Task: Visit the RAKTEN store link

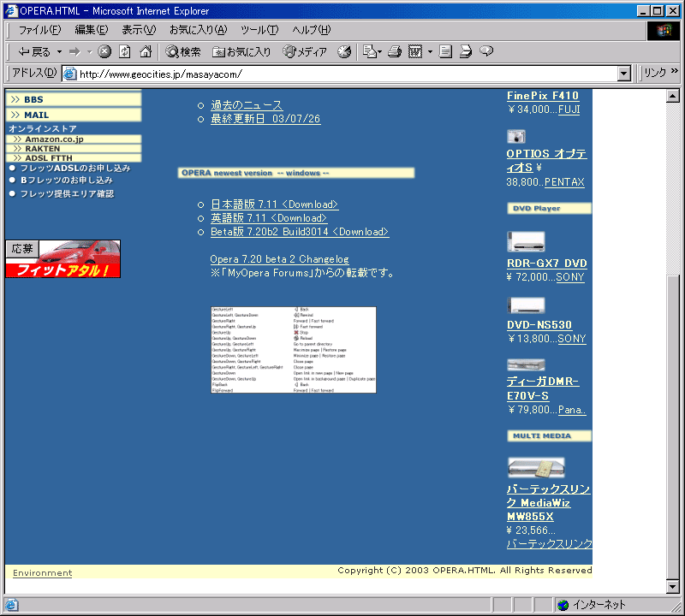Action: 74,149
